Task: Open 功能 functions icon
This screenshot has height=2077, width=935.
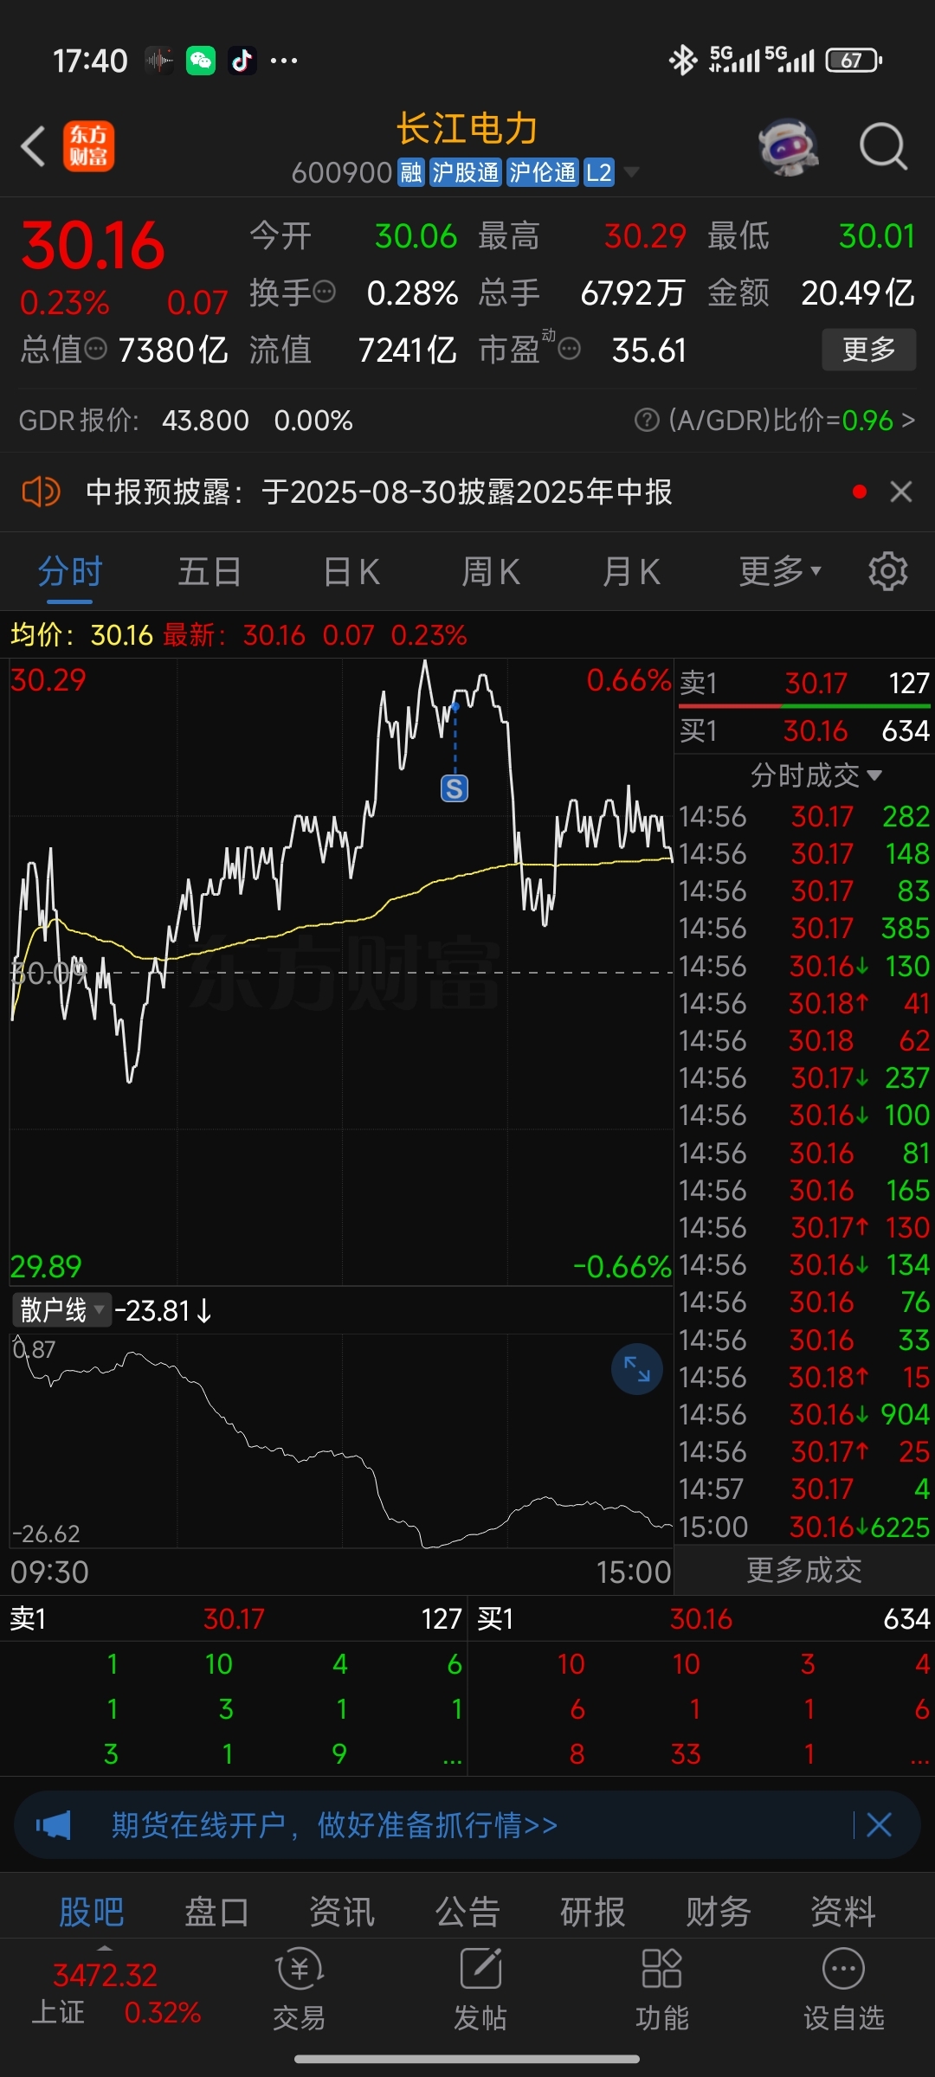Action: 661,1989
